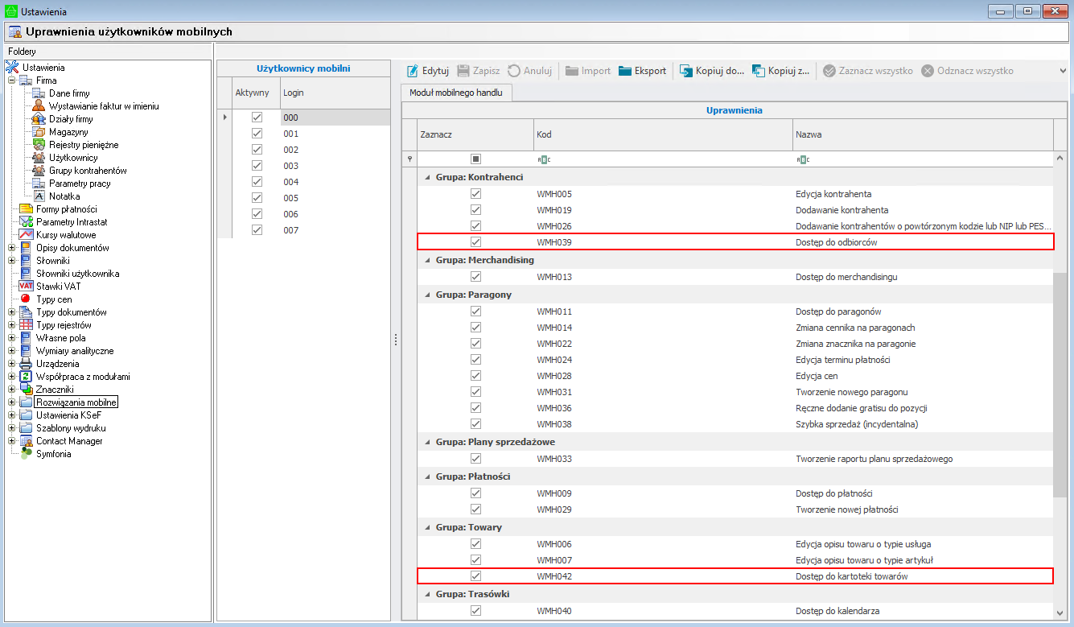This screenshot has height=627, width=1074.
Task: Click Odznacz wszystko toolbar button
Action: (967, 71)
